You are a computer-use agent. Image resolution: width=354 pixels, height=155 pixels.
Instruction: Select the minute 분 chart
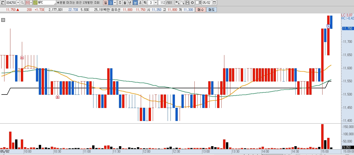pos(135,3)
